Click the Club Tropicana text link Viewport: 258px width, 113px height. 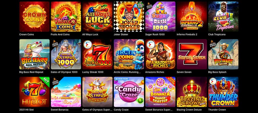coord(217,34)
